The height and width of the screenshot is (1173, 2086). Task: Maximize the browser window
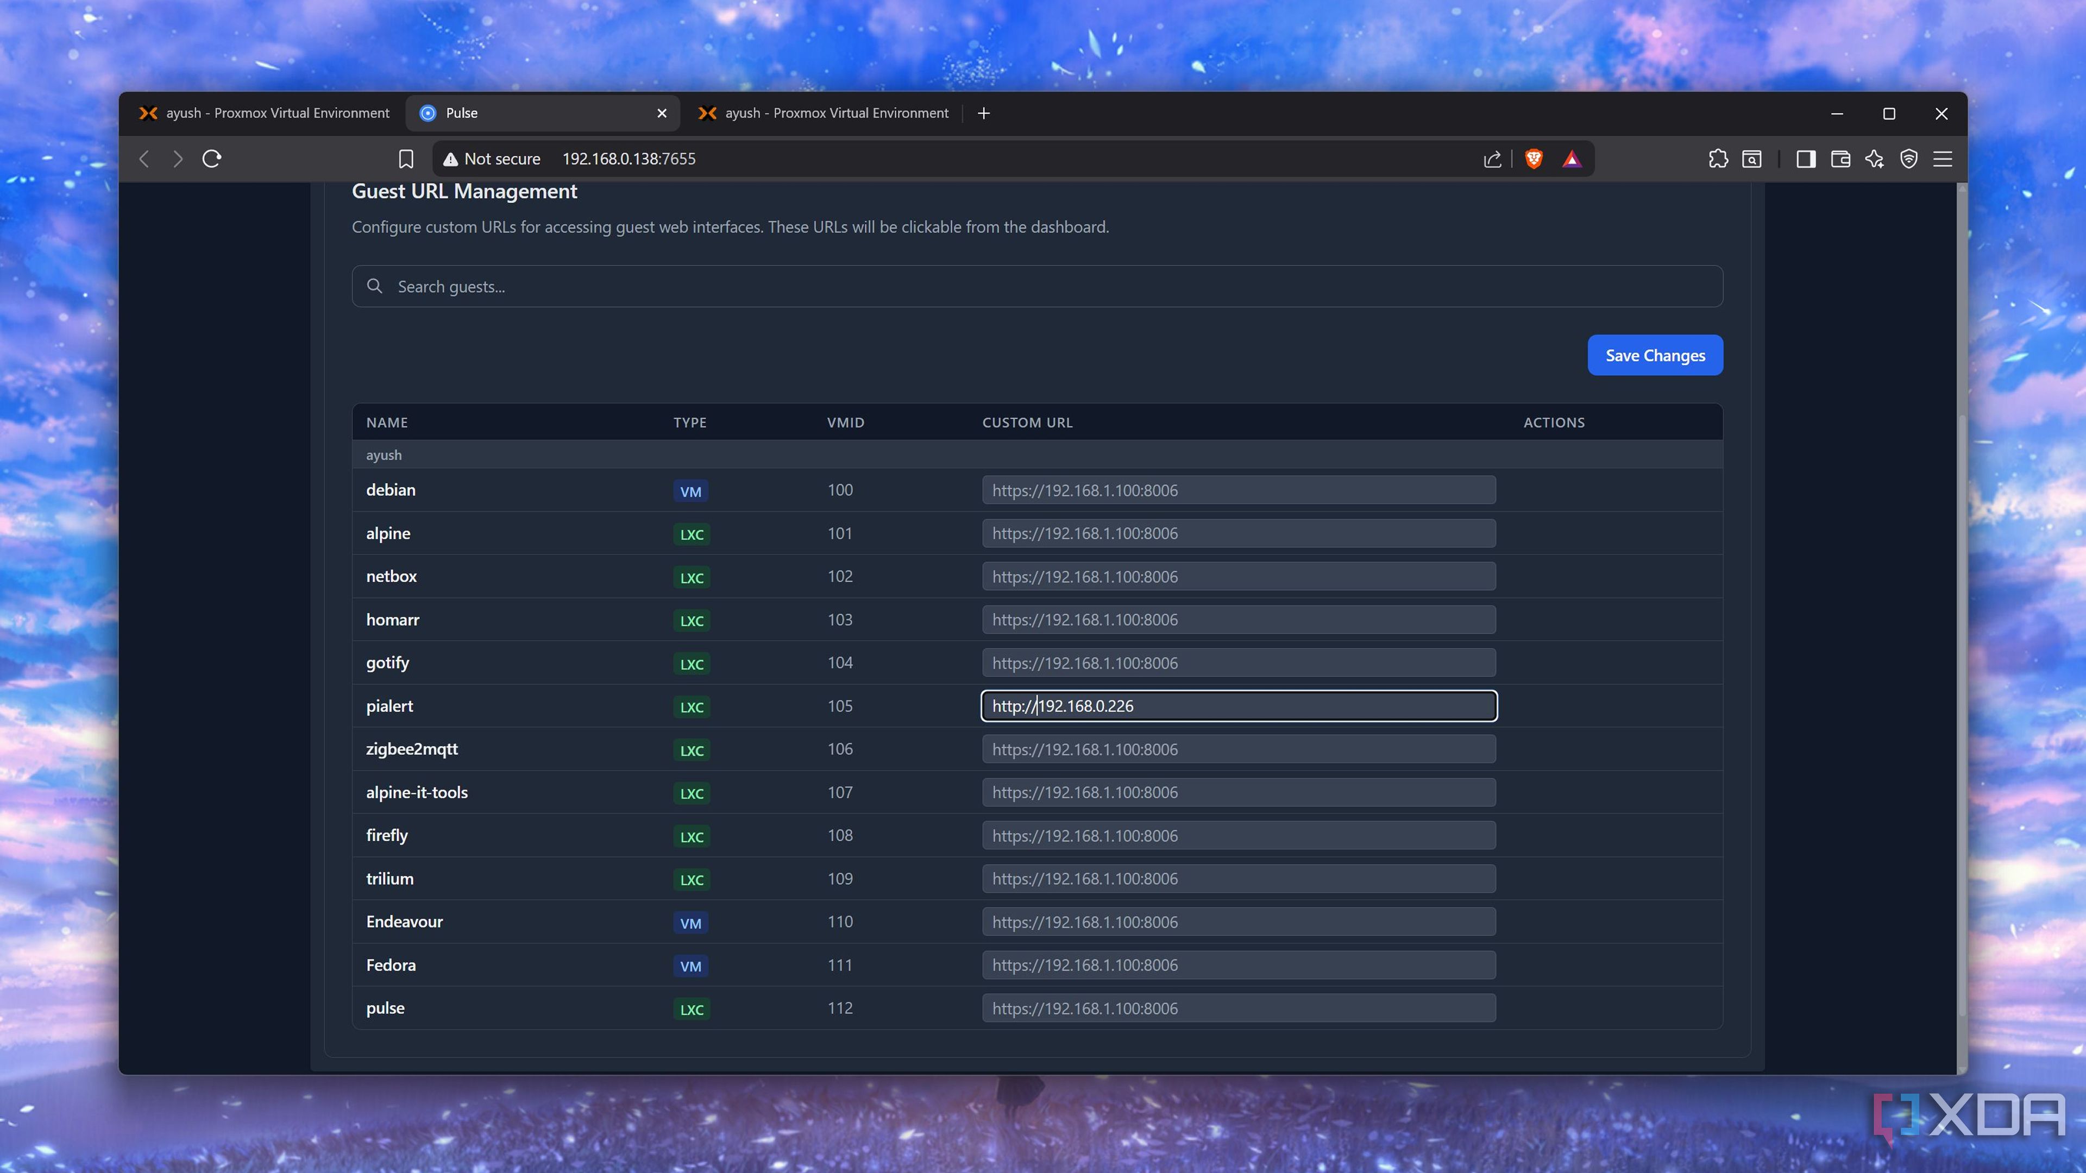1889,113
